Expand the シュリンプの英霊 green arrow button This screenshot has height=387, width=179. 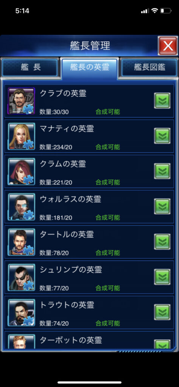coord(162,277)
